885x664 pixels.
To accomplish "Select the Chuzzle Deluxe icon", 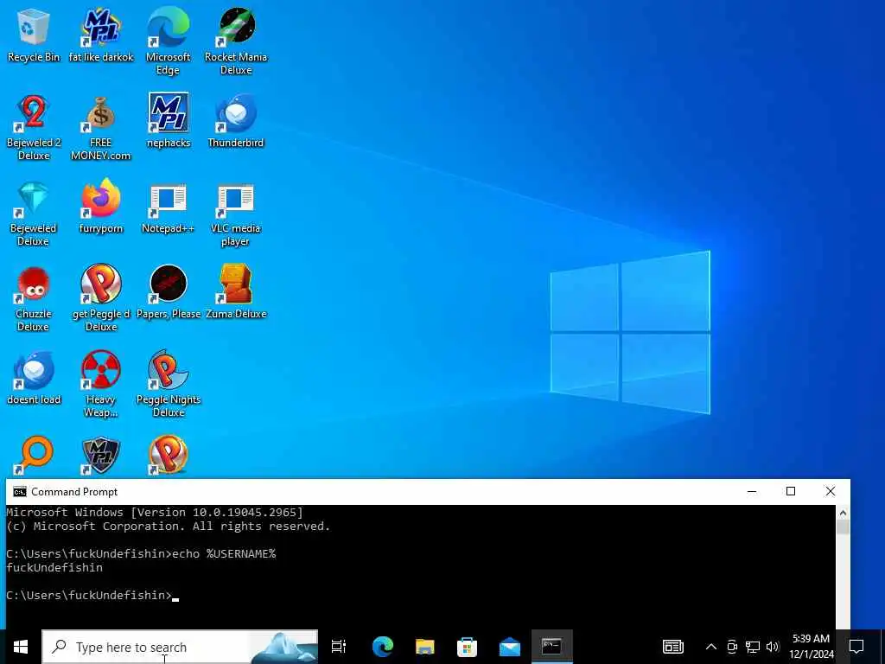I will coord(34,298).
